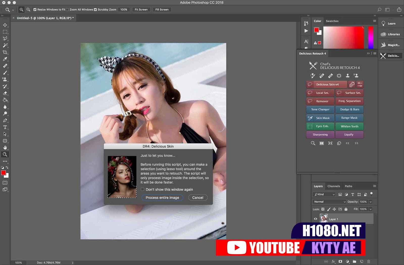Click the rainbow hue slider strip
Viewport: 404px width, 265px height.
pos(370,37)
